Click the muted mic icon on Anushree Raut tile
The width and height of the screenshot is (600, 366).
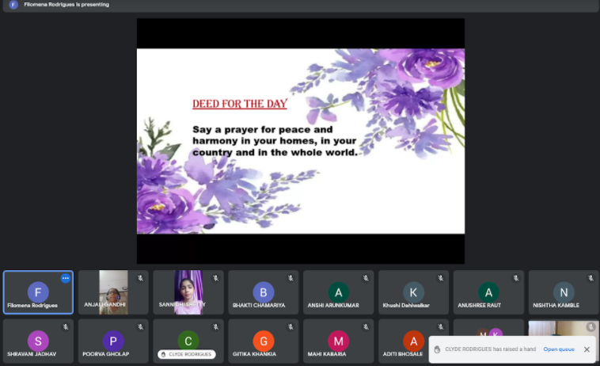[x=515, y=278]
